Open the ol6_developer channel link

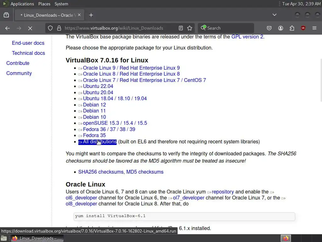81,198
